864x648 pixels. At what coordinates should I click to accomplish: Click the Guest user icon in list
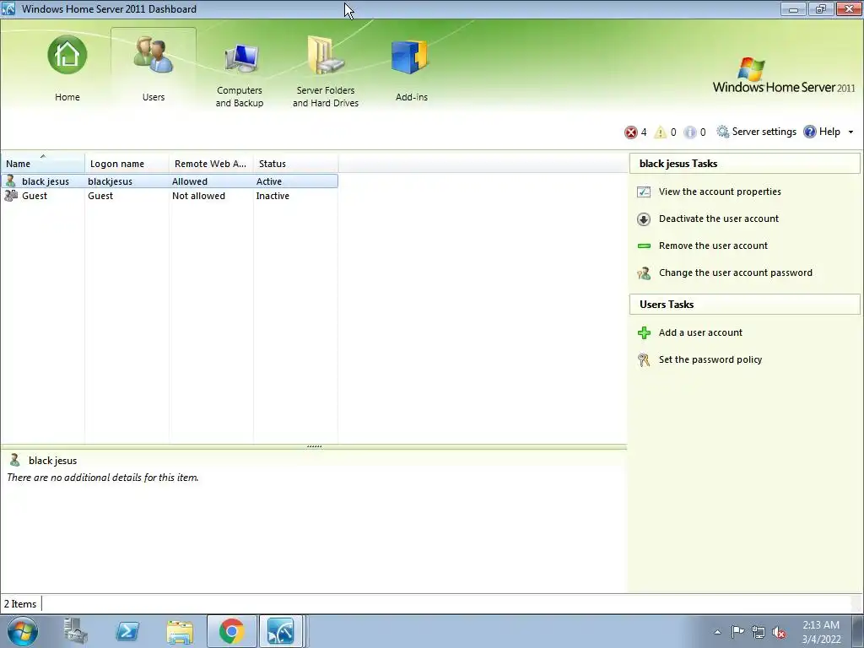coord(11,196)
